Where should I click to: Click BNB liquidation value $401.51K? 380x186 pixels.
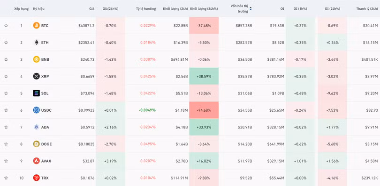click(x=370, y=59)
